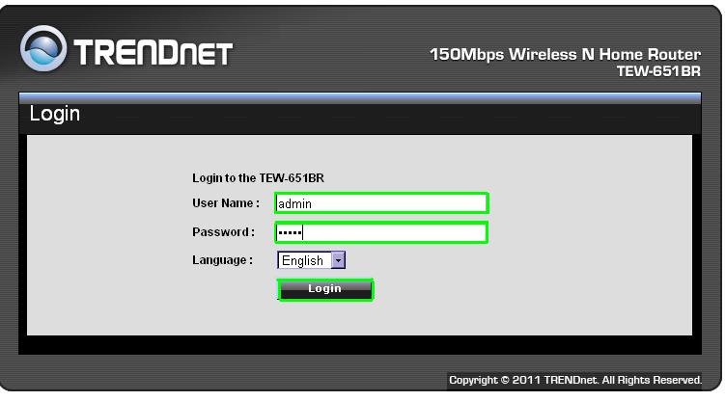
Task: Select the English language combo box
Action: point(311,260)
